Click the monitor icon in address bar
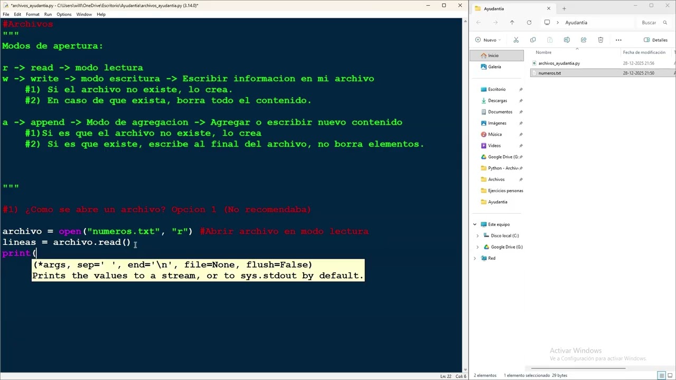The height and width of the screenshot is (380, 676). tap(547, 23)
